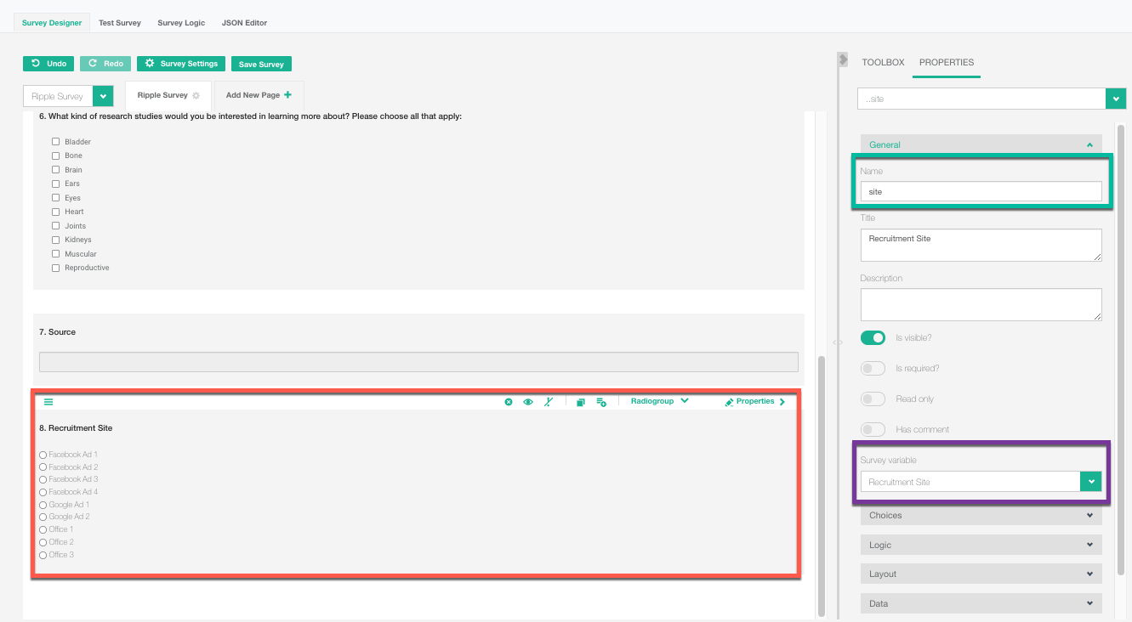Click the eye visibility icon in question toolbar
This screenshot has height=622, width=1132.
(x=528, y=402)
